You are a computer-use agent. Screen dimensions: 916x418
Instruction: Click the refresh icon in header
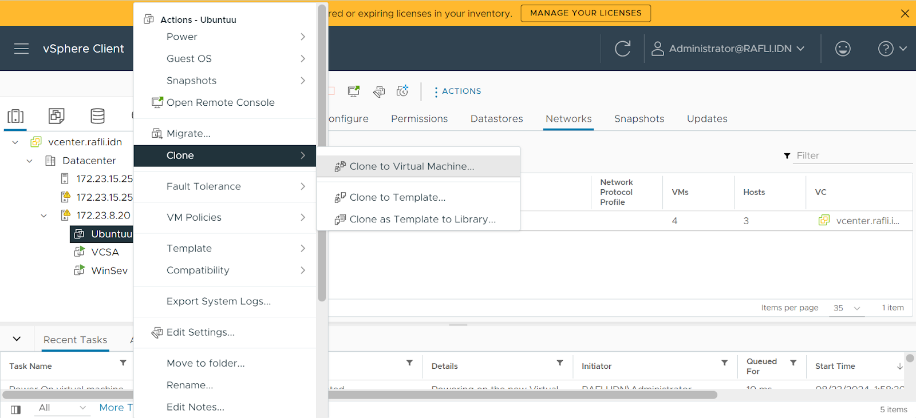[x=622, y=49]
